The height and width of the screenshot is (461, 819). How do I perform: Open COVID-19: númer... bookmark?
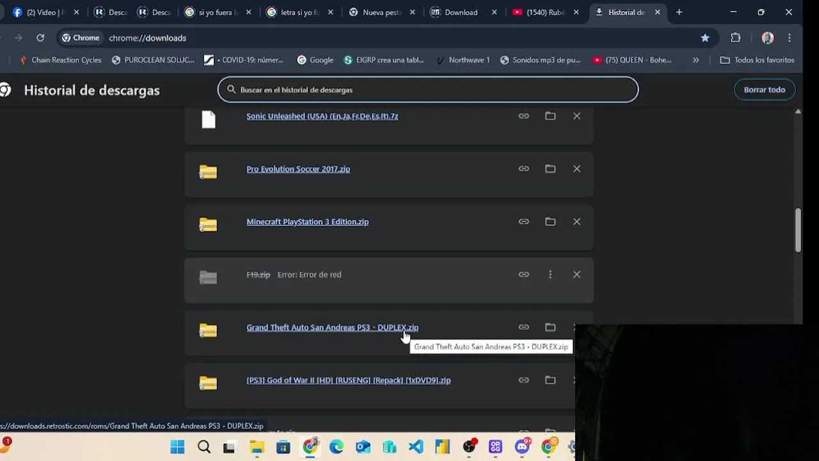pyautogui.click(x=244, y=60)
